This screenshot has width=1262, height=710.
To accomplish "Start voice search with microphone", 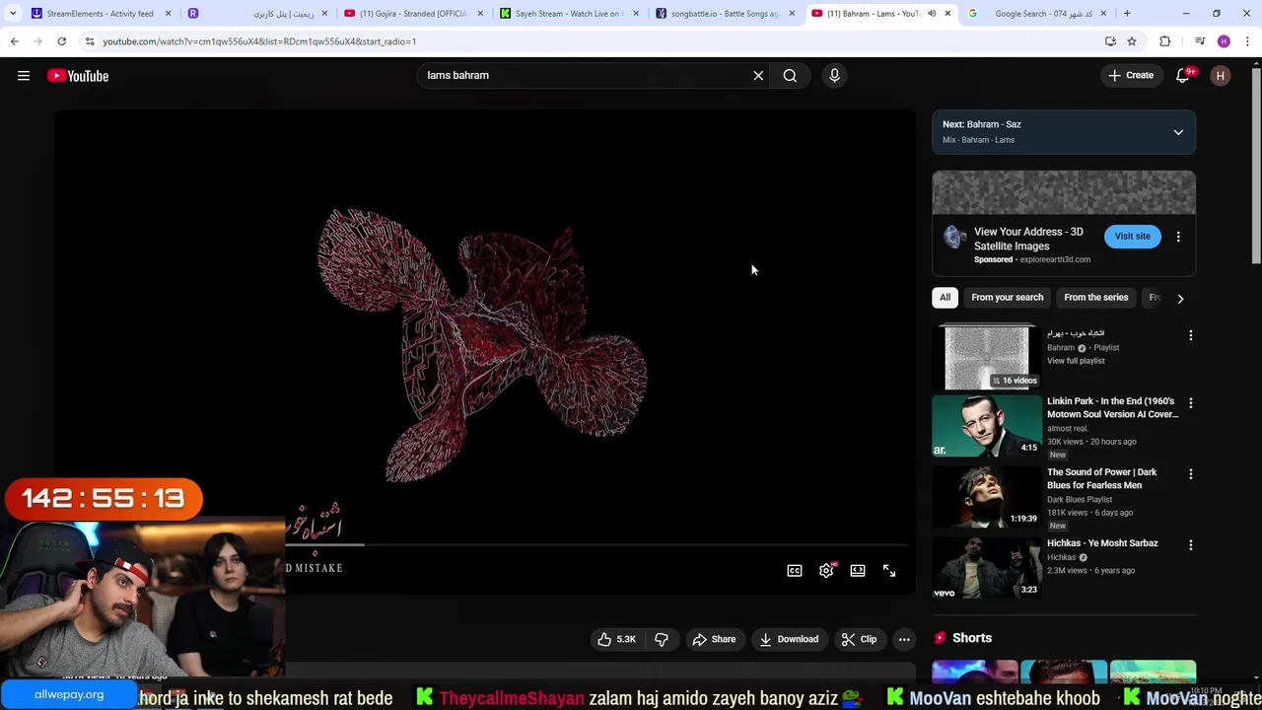I will point(834,75).
